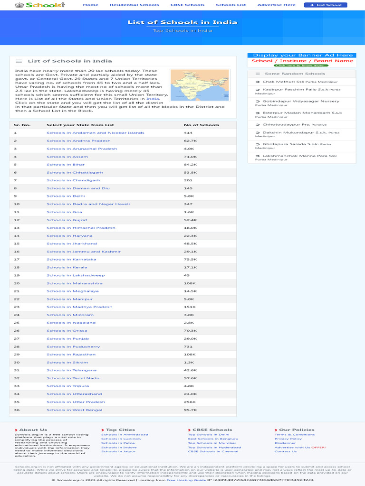
Task: Open Top Schools in Mumbai footer link
Action: 211,443
